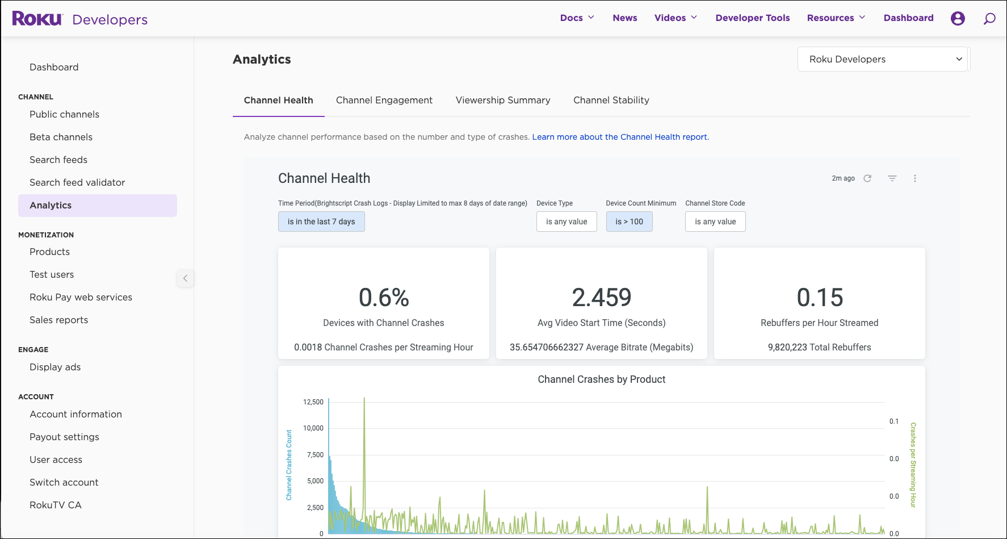The width and height of the screenshot is (1007, 539).
Task: Refresh the Channel Health report
Action: [867, 178]
